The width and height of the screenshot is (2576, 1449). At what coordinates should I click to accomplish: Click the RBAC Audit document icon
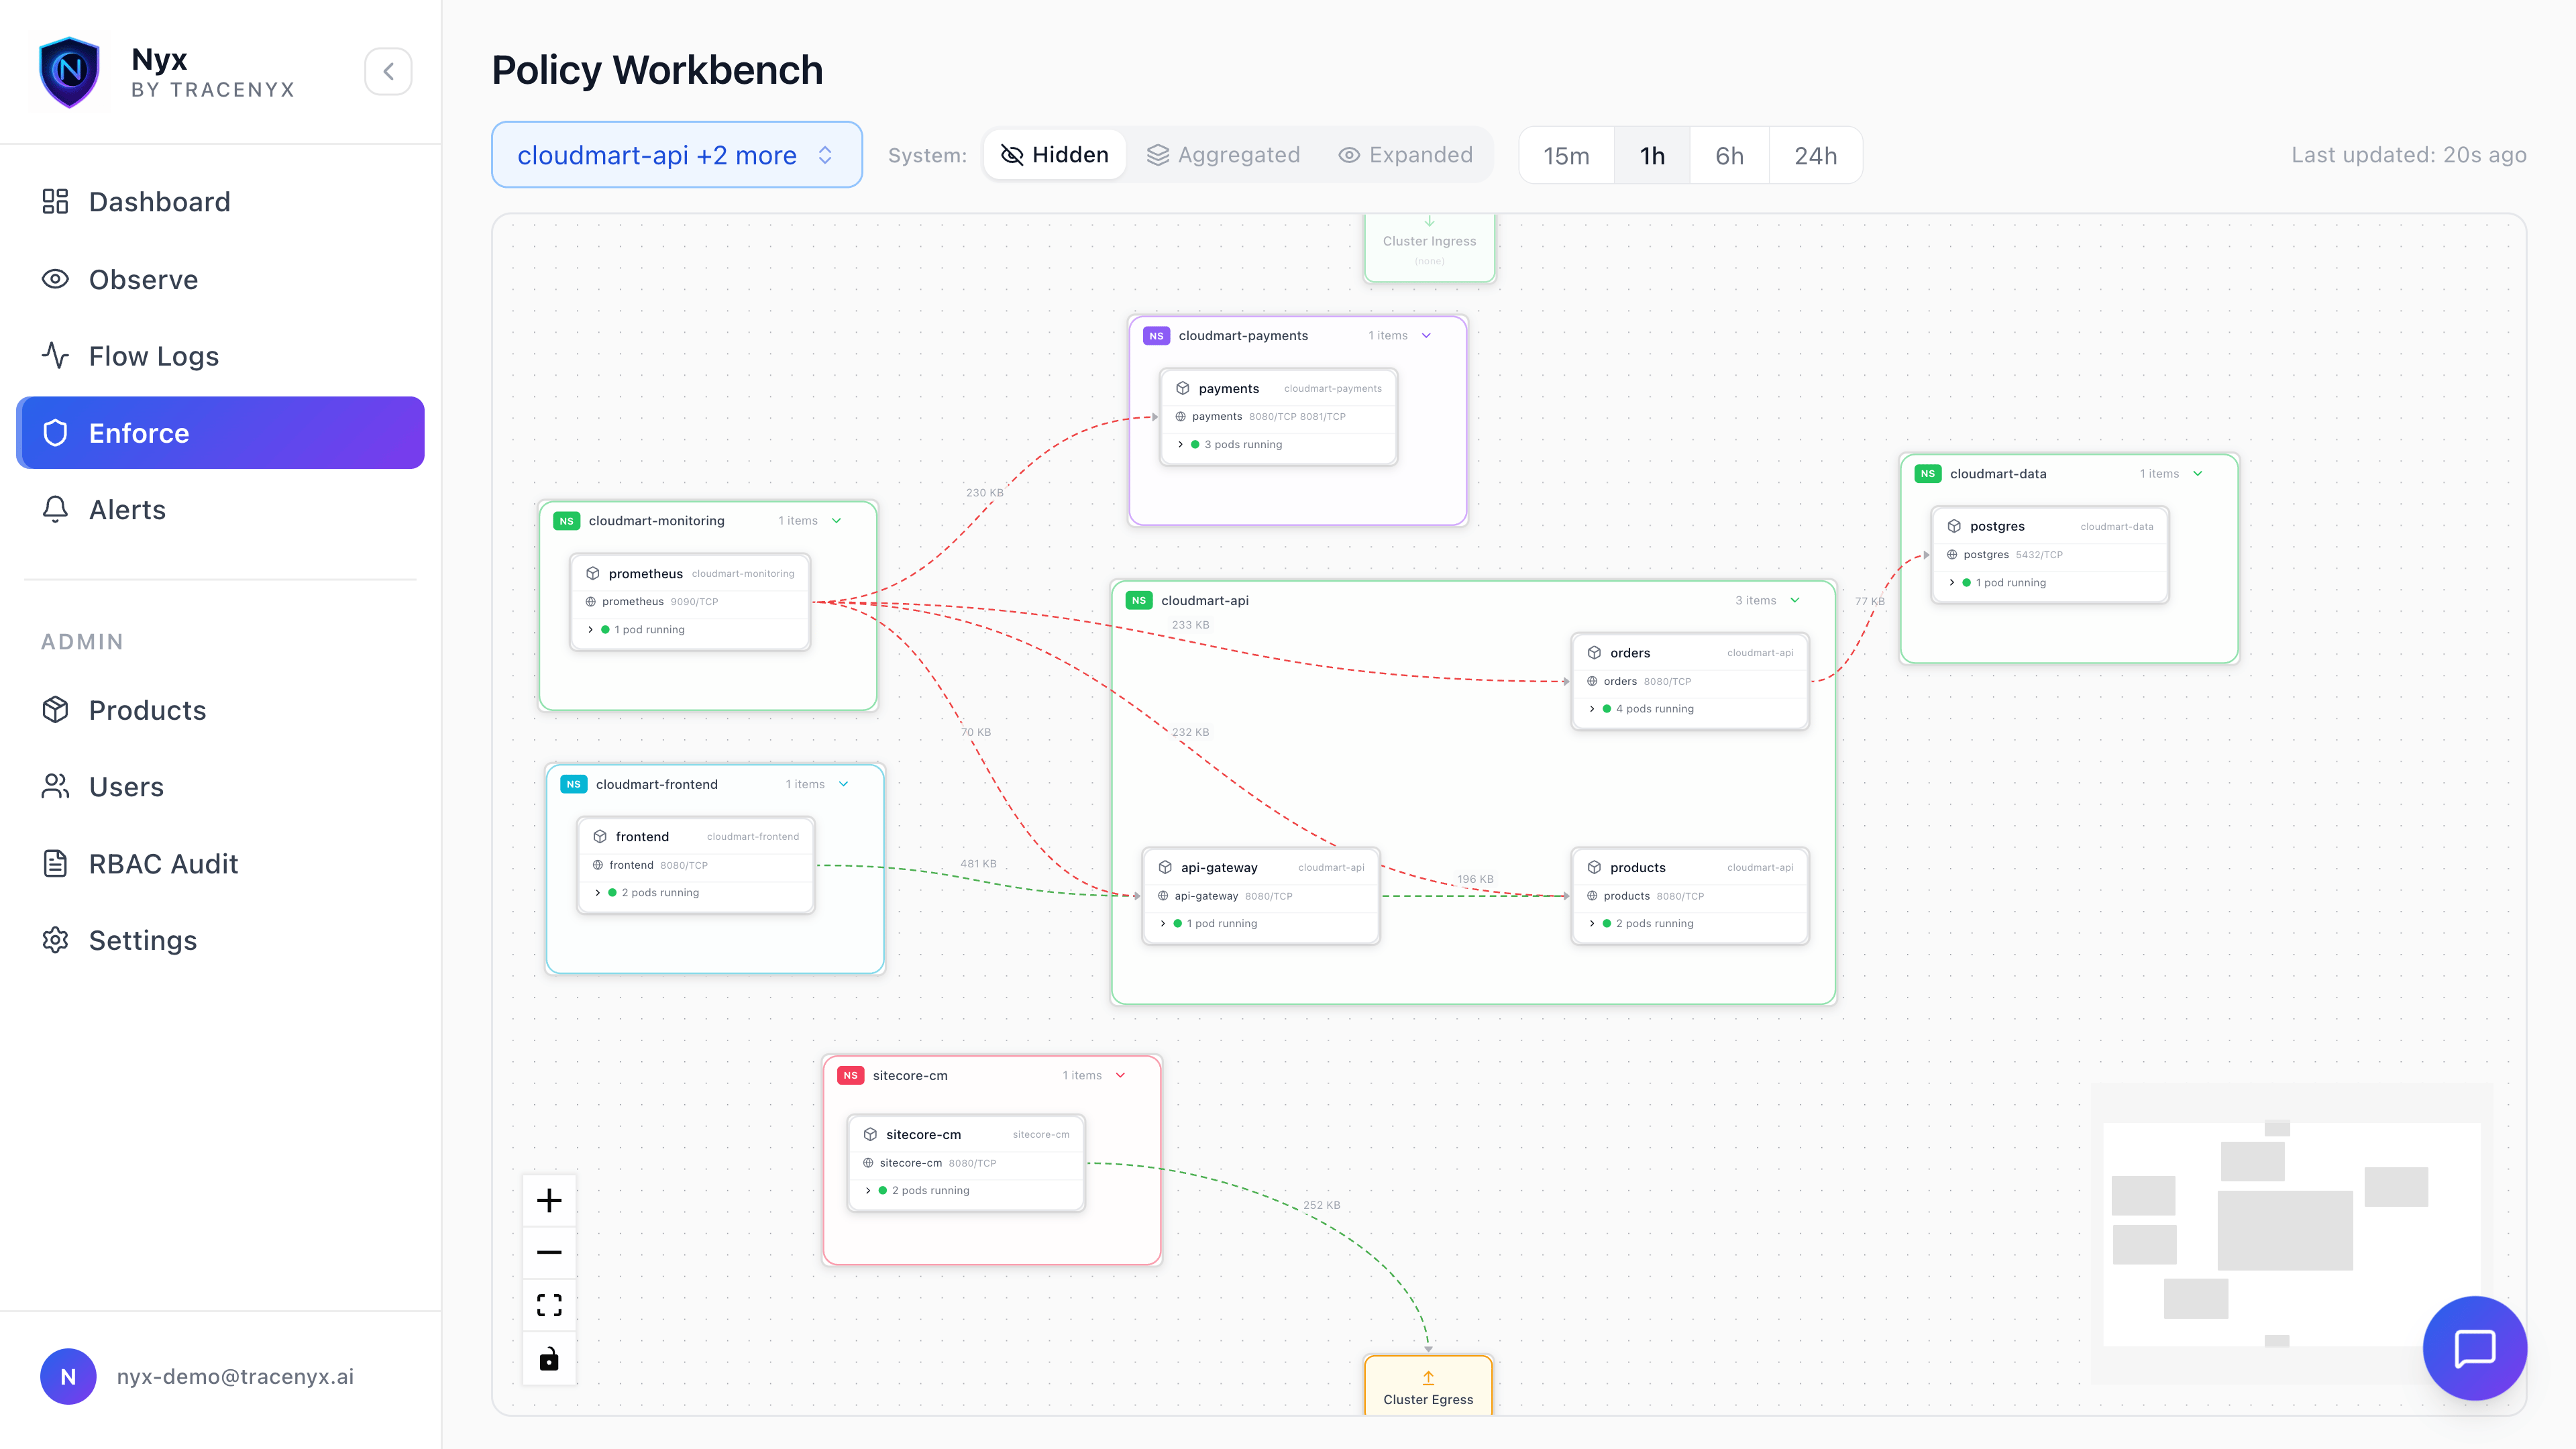coord(55,864)
